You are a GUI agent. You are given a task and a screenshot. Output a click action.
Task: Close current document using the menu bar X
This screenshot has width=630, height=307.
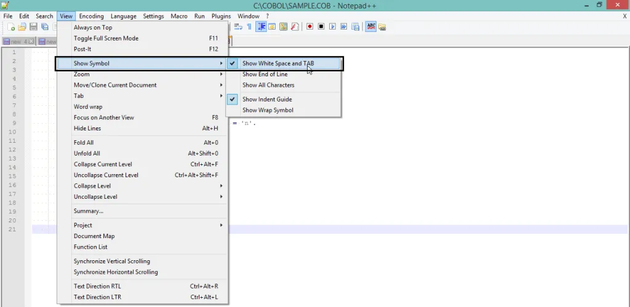(625, 16)
